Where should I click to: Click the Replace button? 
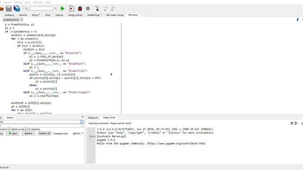pos(28,133)
